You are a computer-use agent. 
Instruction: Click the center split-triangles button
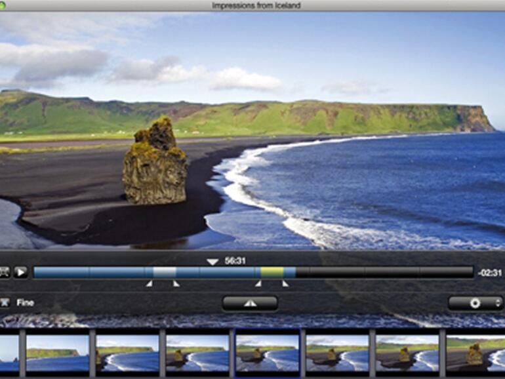[x=250, y=304]
